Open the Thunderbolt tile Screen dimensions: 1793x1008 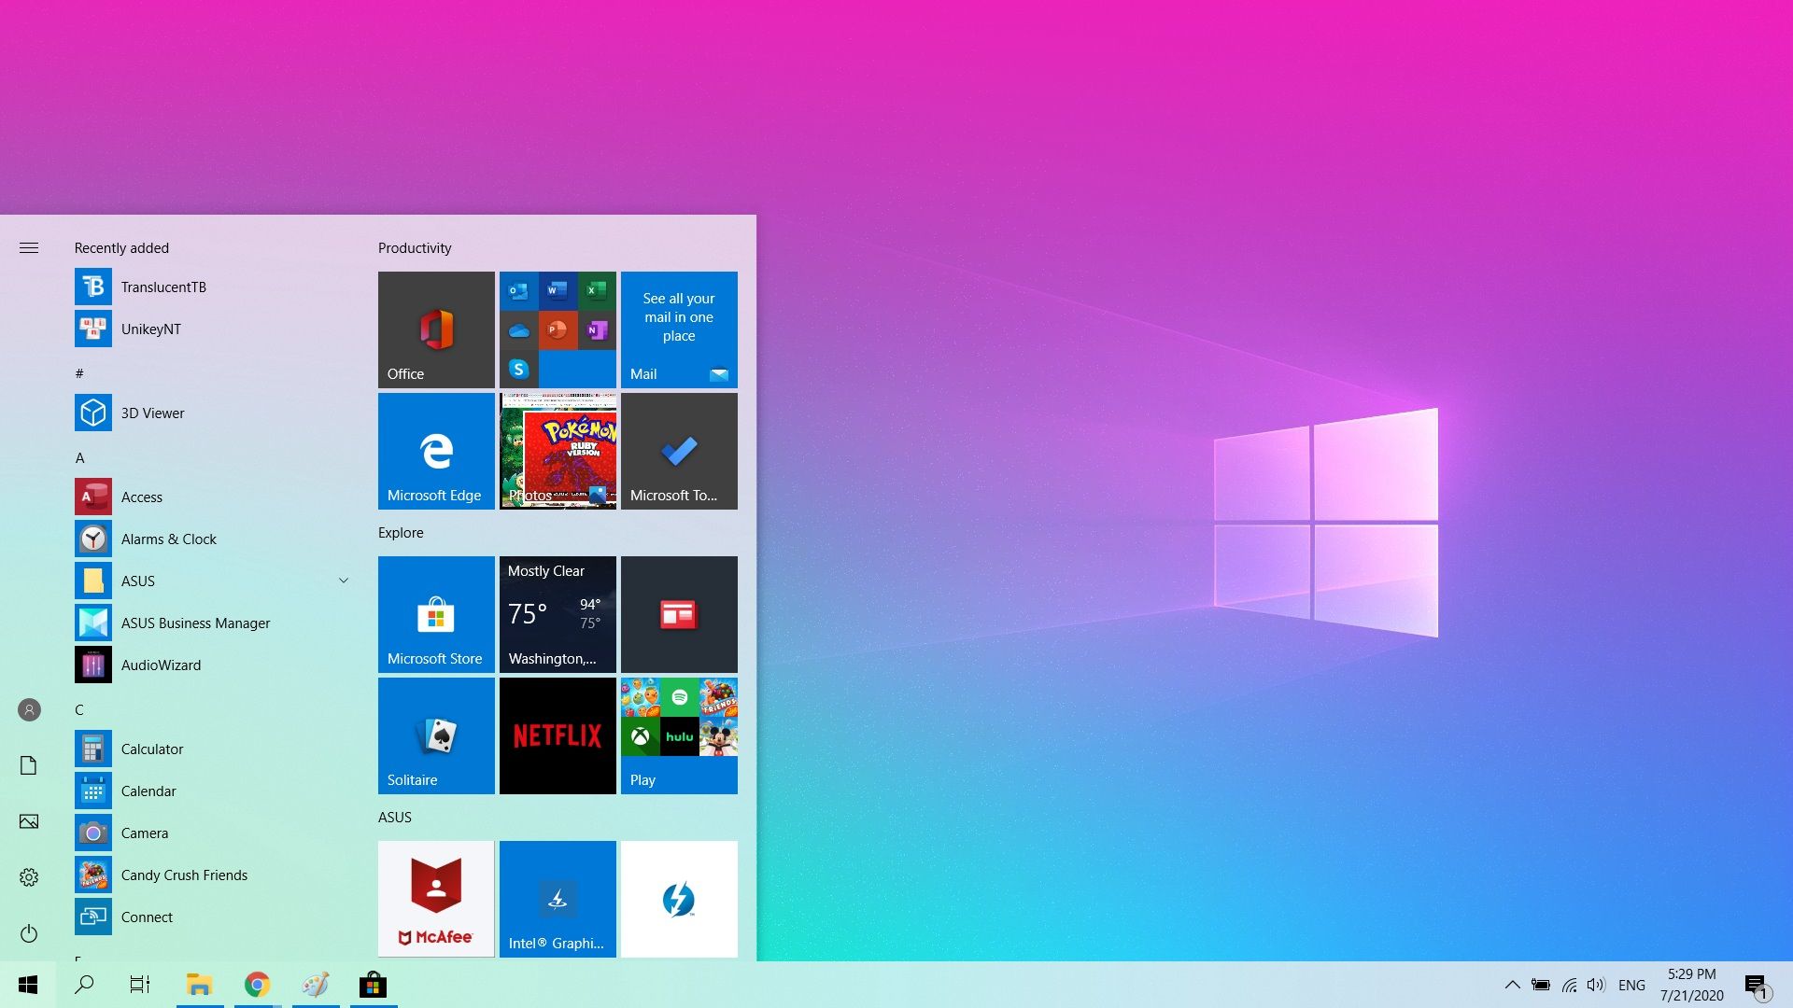679,899
